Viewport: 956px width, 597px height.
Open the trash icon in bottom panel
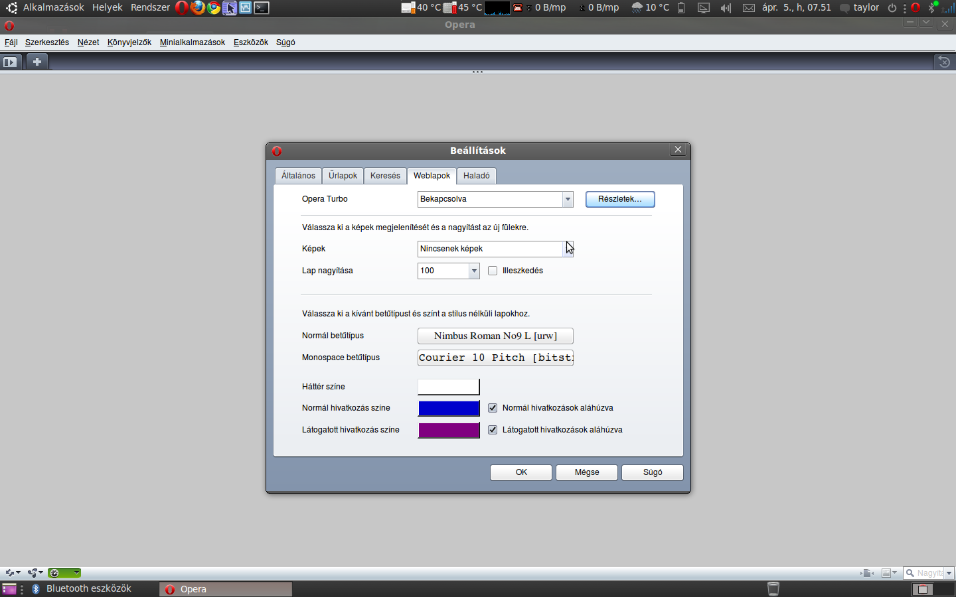tap(773, 588)
